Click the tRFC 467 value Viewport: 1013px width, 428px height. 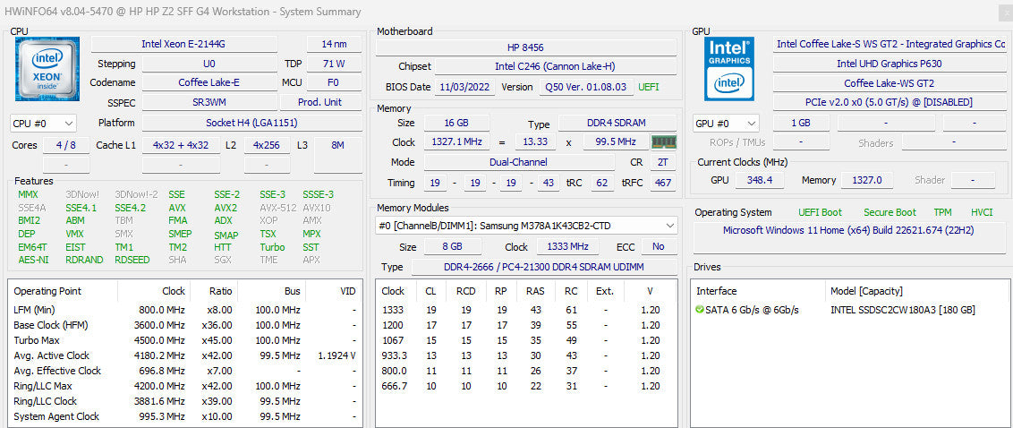tap(663, 183)
